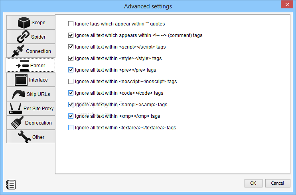296x195 pixels.
Task: Open the Skip URLs arrow icon
Action: click(19, 94)
